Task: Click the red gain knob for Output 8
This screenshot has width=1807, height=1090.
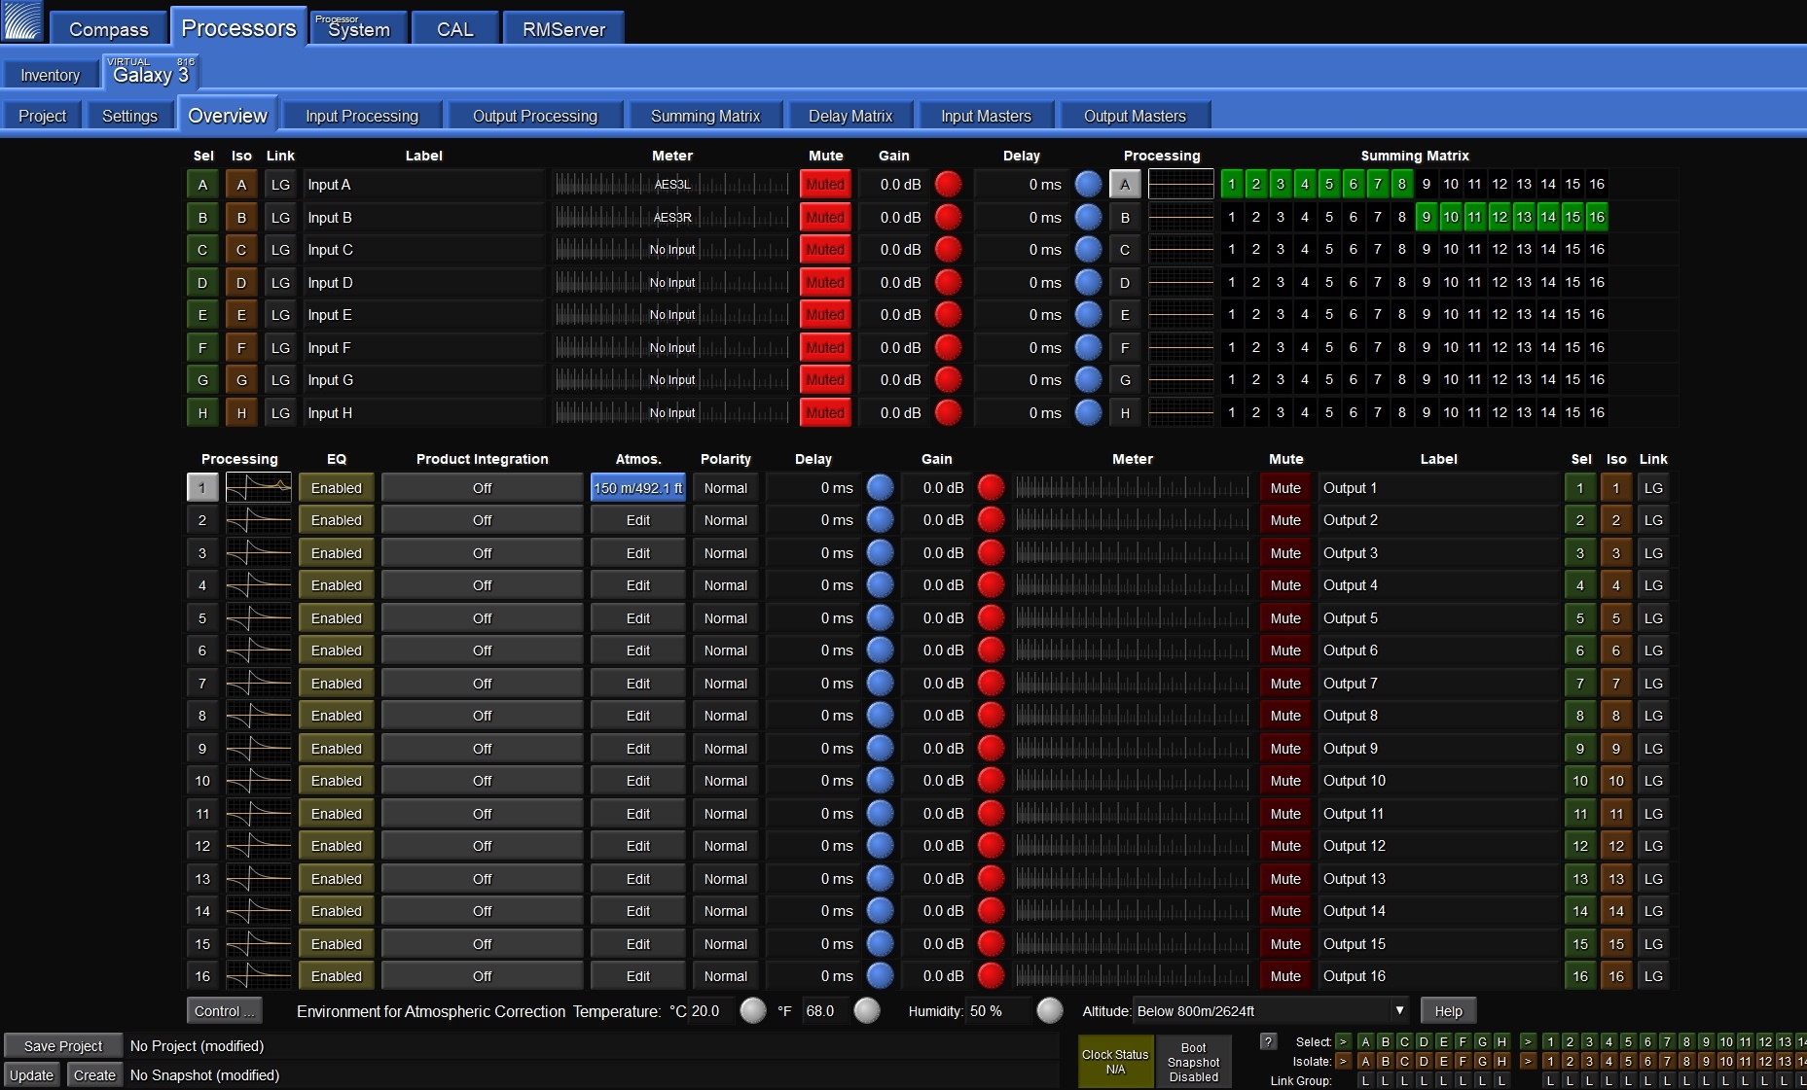Action: (x=991, y=716)
